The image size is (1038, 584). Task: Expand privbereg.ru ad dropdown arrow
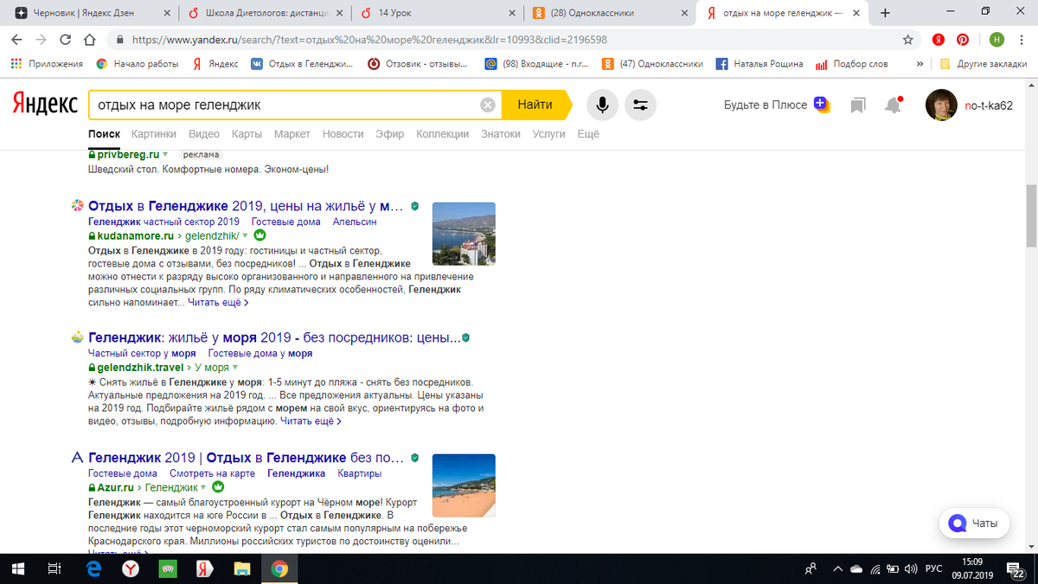pyautogui.click(x=165, y=154)
